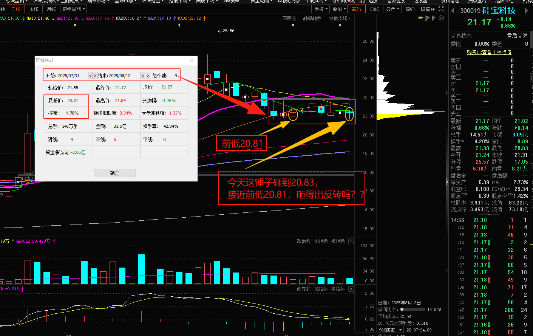Click 购买L2查看十档行情 link
The width and height of the screenshot is (533, 336).
coord(489,52)
